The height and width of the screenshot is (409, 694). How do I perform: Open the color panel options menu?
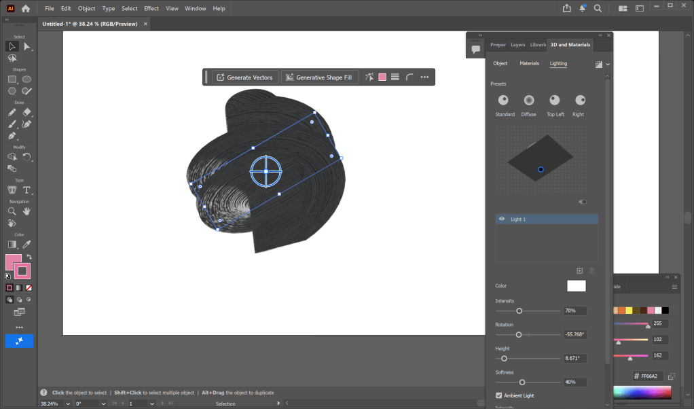(x=674, y=287)
